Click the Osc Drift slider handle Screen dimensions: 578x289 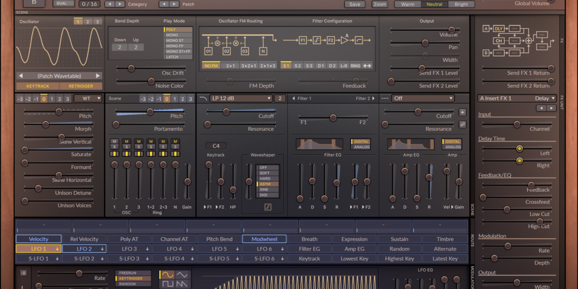pos(131,68)
